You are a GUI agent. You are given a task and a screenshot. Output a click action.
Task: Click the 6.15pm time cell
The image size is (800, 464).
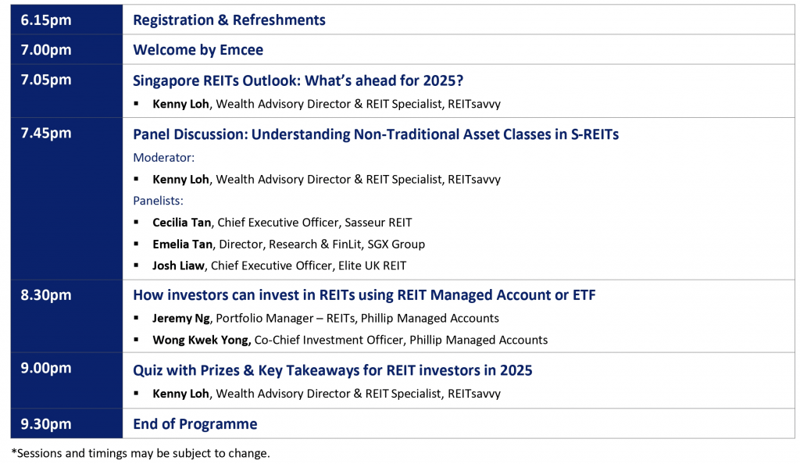(46, 20)
